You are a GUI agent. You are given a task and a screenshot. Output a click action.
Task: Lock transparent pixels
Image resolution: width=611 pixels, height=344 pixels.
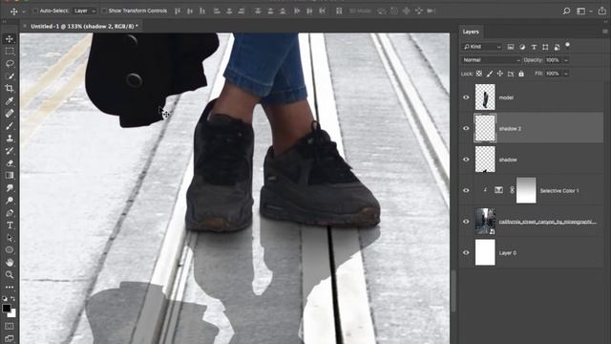tap(479, 74)
